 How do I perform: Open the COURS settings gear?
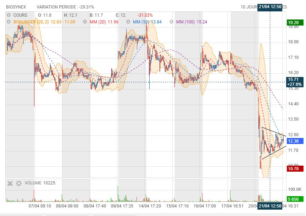coord(9,15)
